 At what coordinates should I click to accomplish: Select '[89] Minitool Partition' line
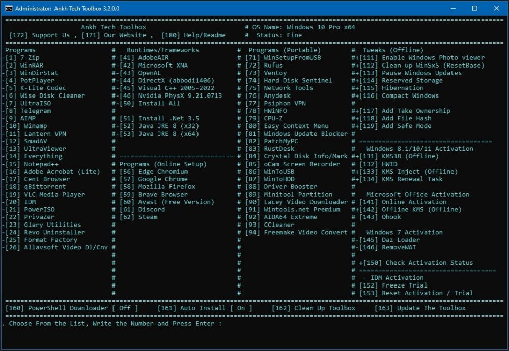click(x=289, y=194)
